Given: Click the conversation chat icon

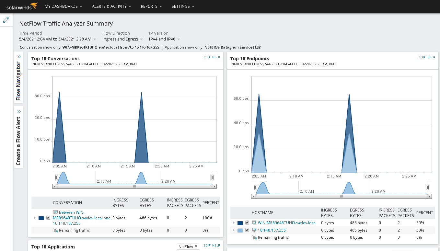Looking at the screenshot, I should point(55,212).
